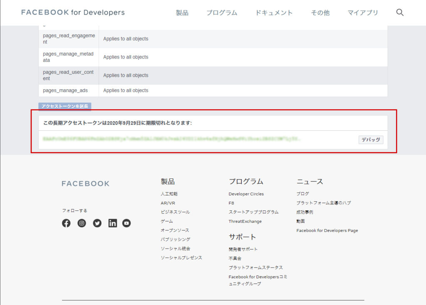Open the 製品 menu in top navigation

[x=182, y=13]
